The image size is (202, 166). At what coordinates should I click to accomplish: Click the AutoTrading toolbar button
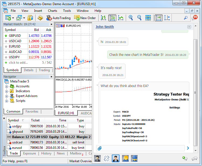58,18
